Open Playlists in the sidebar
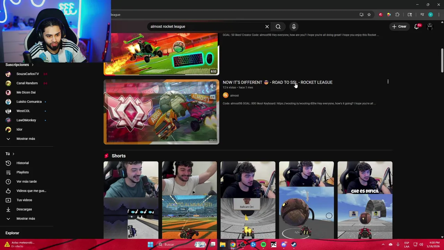444x250 pixels. [x=23, y=172]
